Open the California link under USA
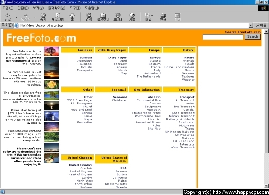This screenshot has height=195, width=269. tap(119, 177)
